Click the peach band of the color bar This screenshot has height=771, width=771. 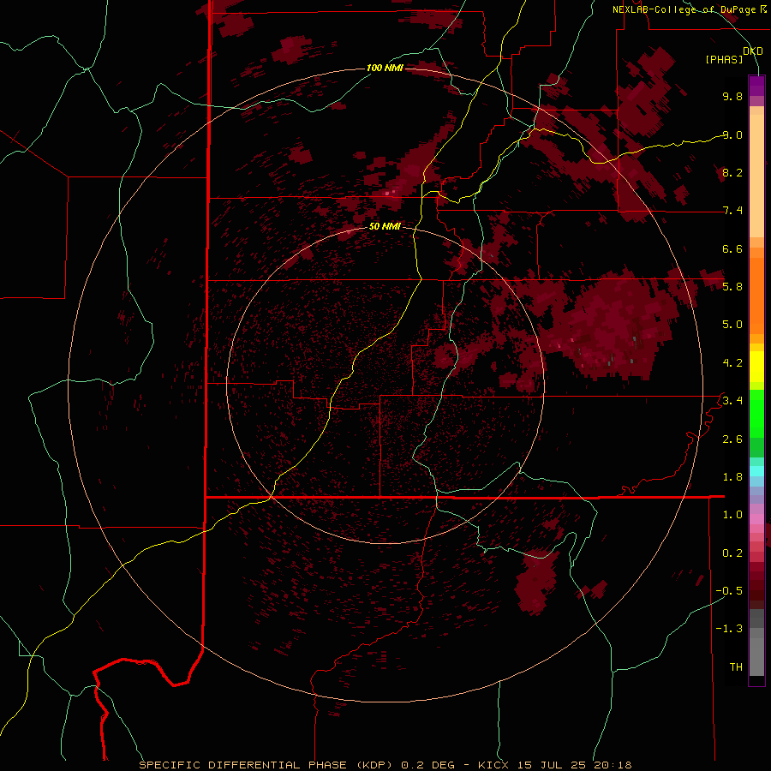(756, 176)
